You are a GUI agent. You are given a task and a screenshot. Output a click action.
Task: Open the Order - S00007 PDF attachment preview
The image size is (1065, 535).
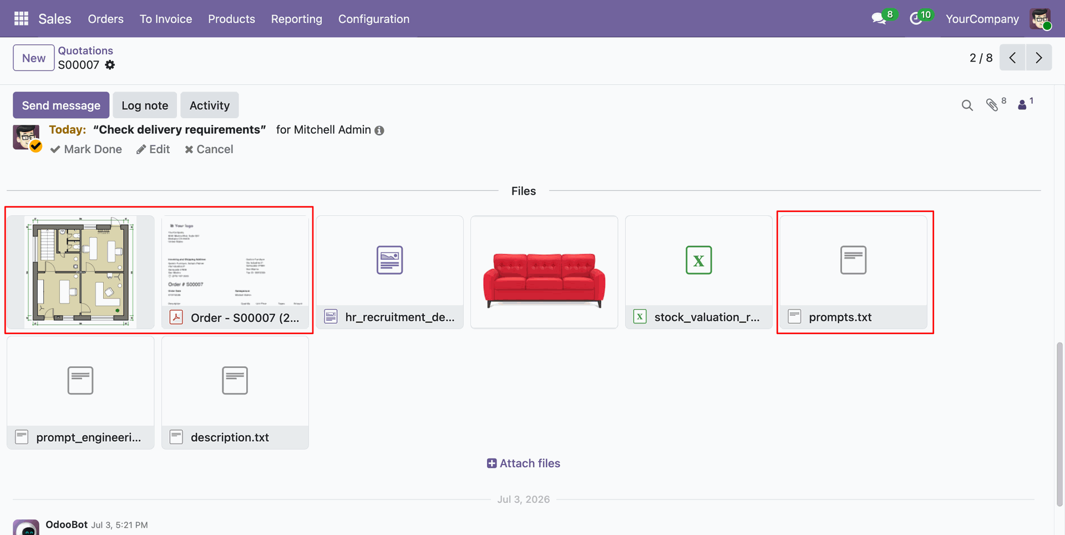[x=235, y=261]
